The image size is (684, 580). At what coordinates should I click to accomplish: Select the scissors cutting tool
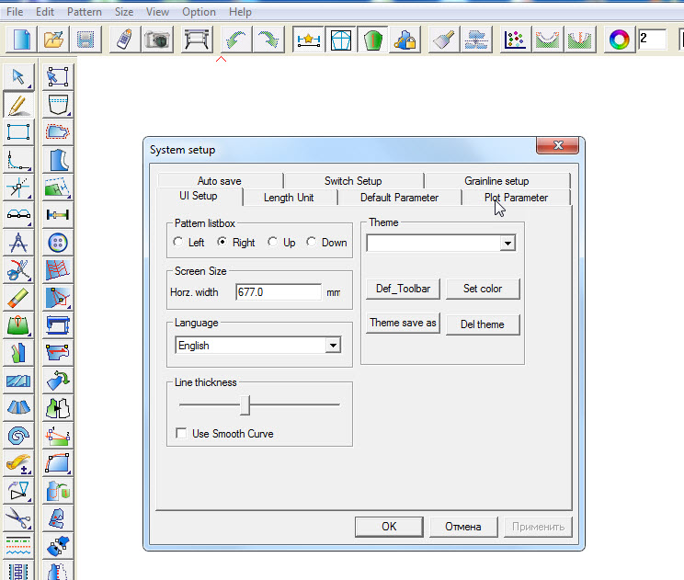coord(18,270)
